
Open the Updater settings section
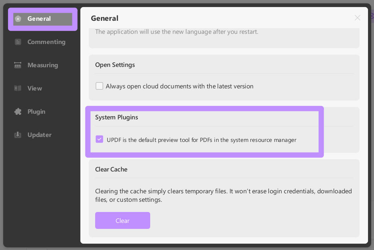39,135
